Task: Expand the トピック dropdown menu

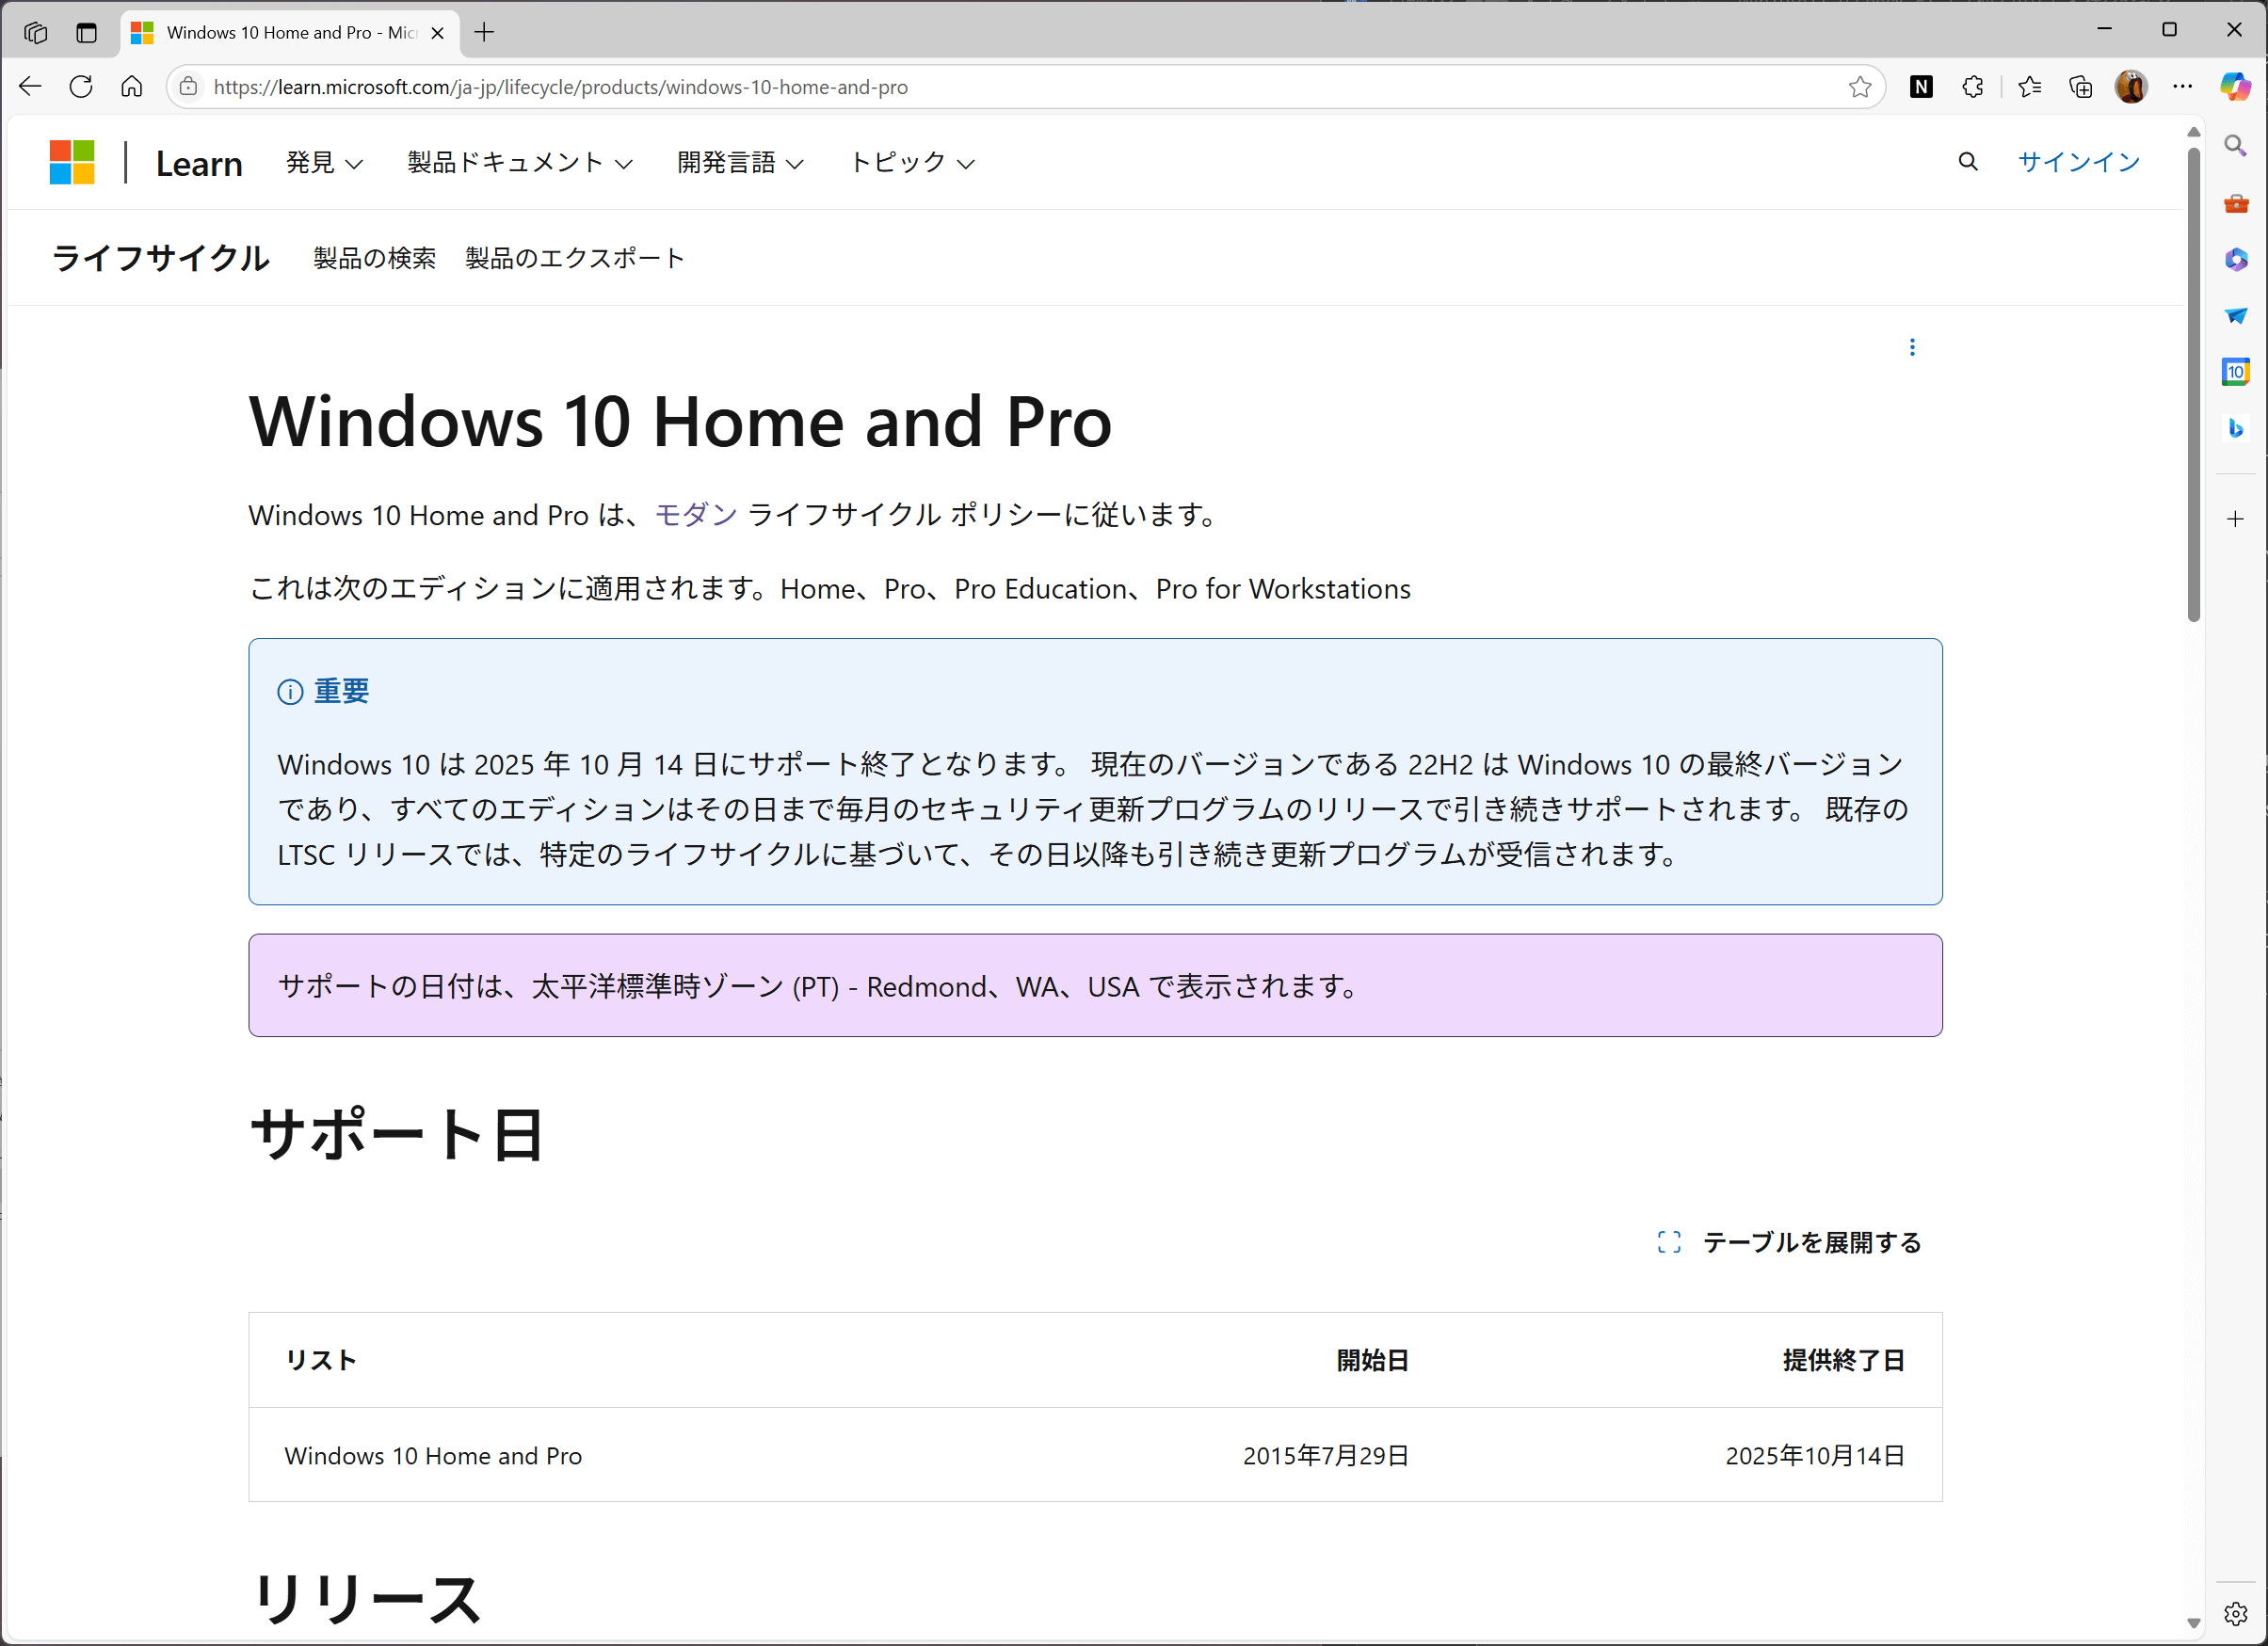Action: coord(911,162)
